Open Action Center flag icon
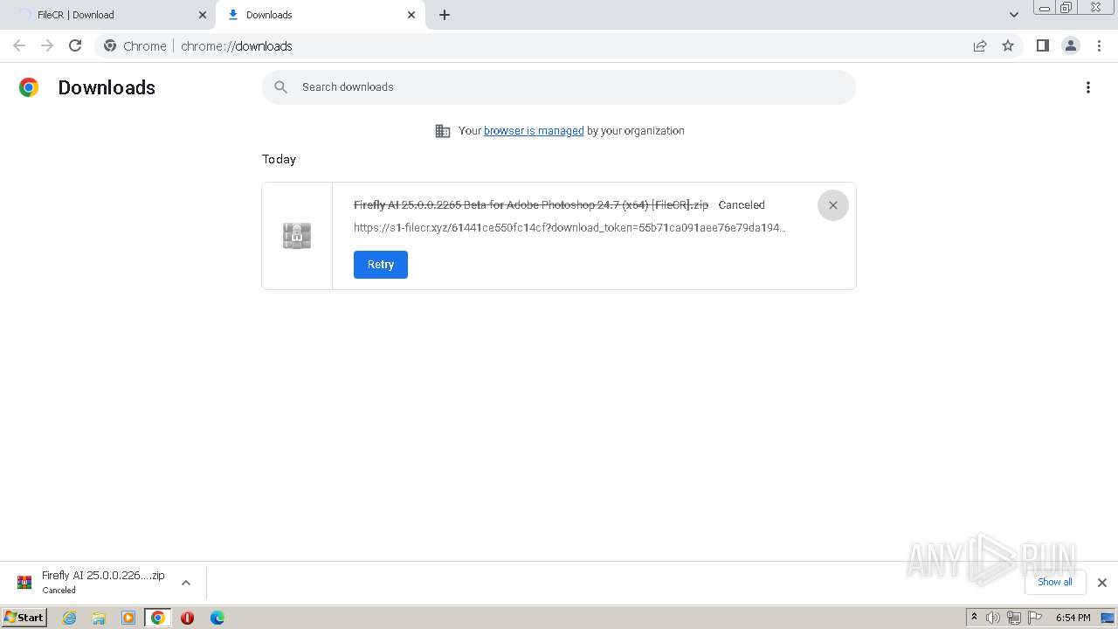 click(1035, 618)
